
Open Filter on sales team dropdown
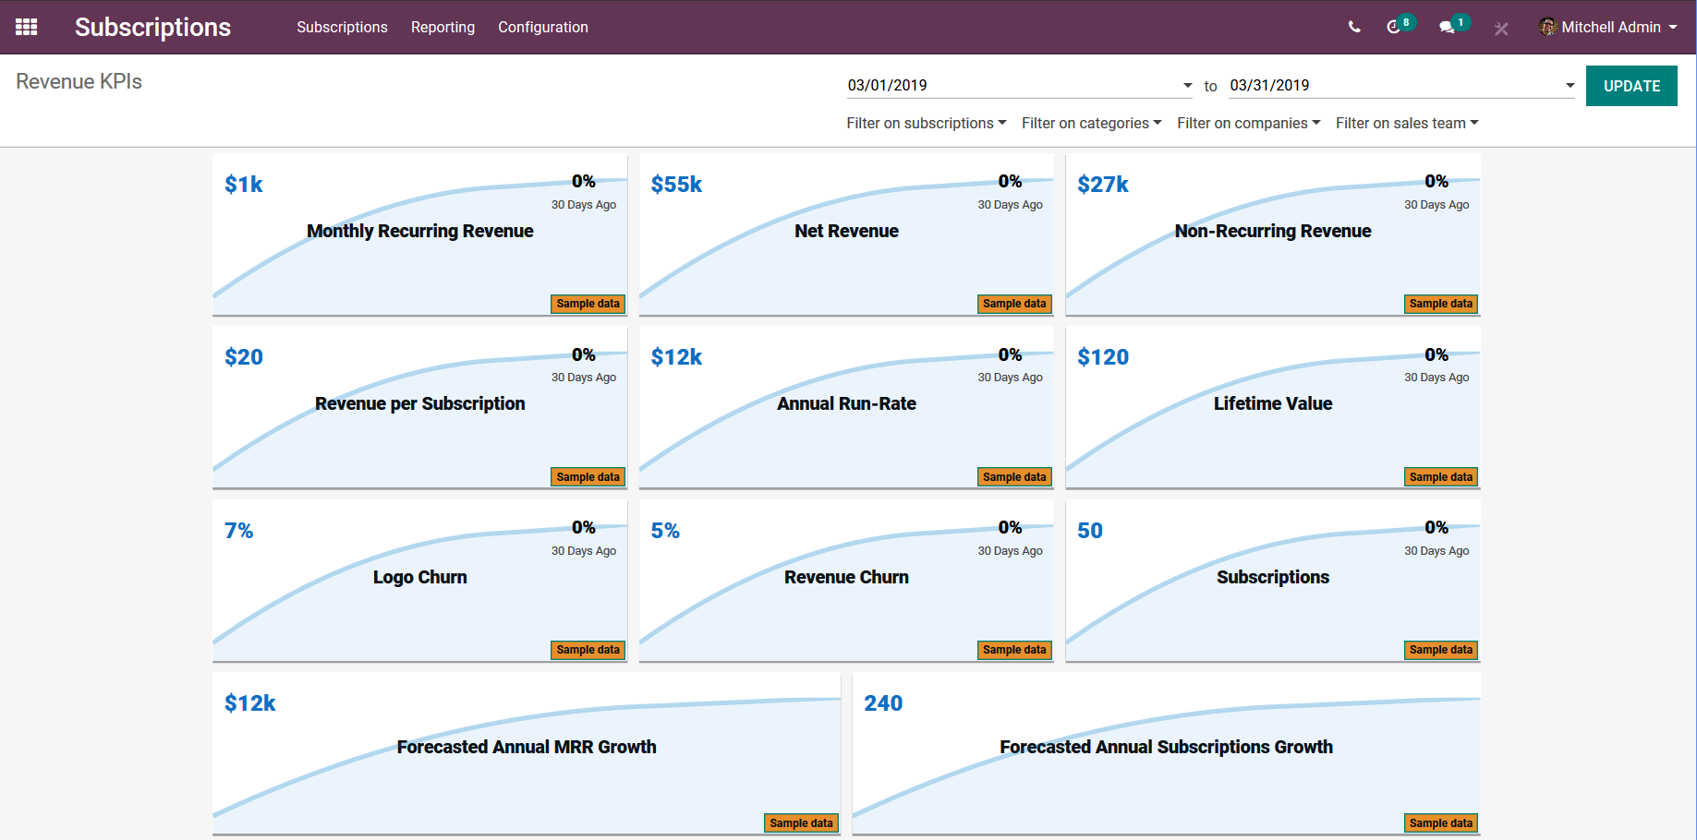coord(1406,123)
